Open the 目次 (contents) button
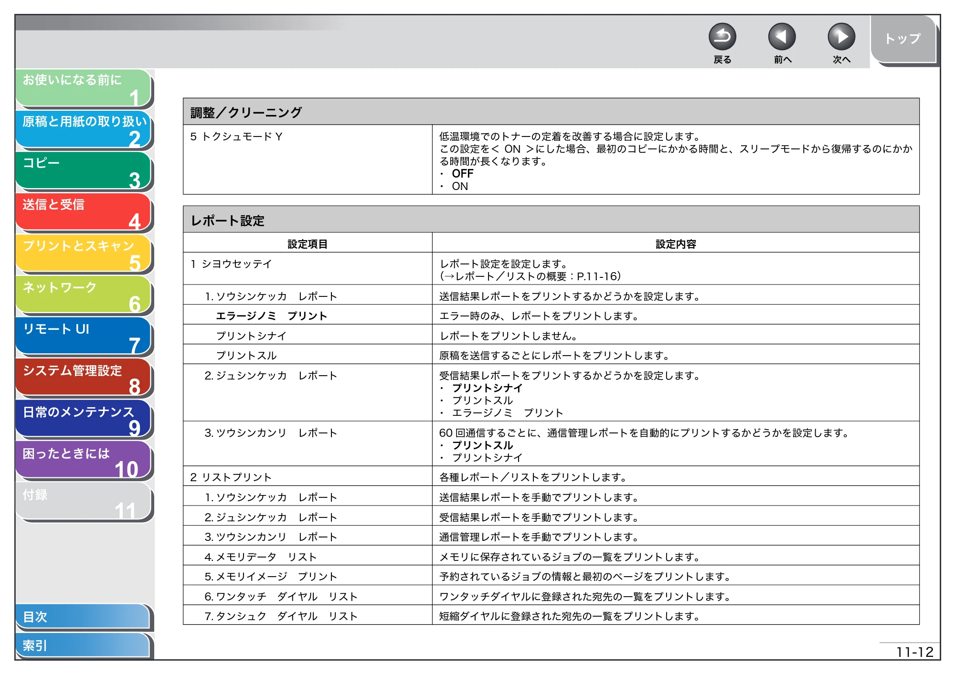The height and width of the screenshot is (675, 955). click(83, 617)
